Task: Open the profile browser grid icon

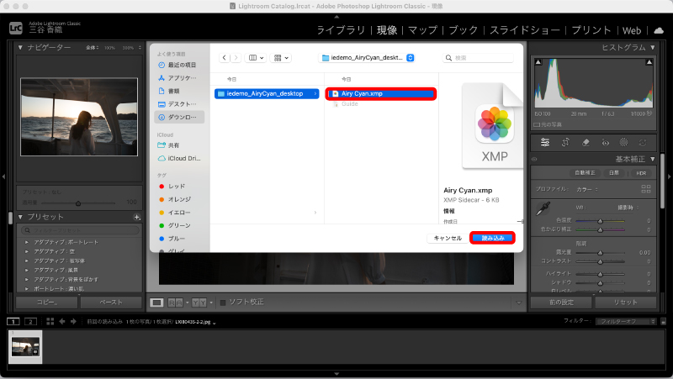Action: point(645,189)
